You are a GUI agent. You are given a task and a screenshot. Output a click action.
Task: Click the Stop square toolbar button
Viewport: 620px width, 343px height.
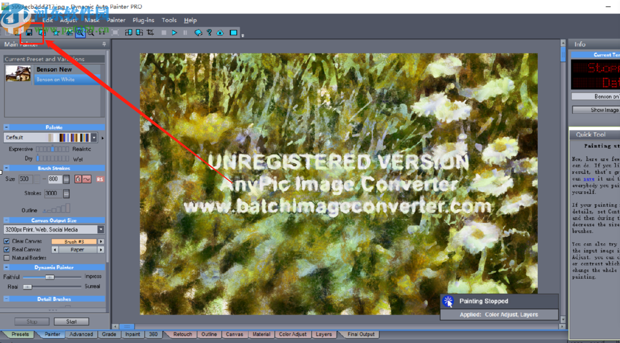tap(164, 33)
